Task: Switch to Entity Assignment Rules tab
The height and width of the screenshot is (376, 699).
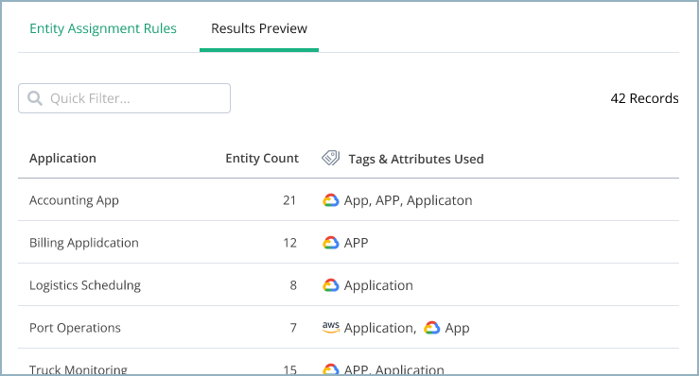Action: [103, 28]
